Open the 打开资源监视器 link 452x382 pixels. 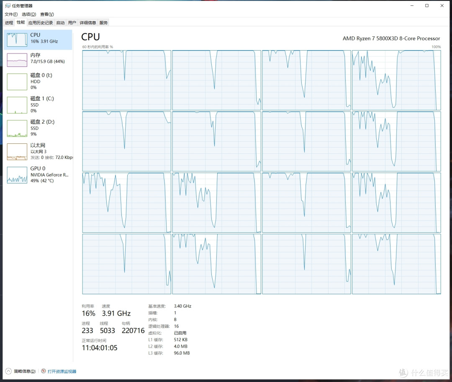(x=62, y=371)
